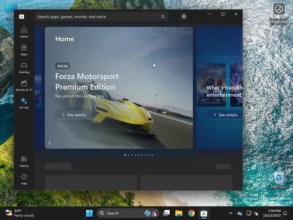Open the Windows Start menu

tap(89, 213)
